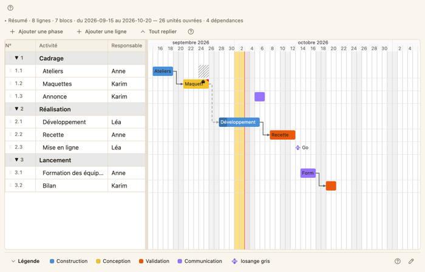This screenshot has width=425, height=272.
Task: Click the help icon in the legend bar
Action: [x=397, y=261]
